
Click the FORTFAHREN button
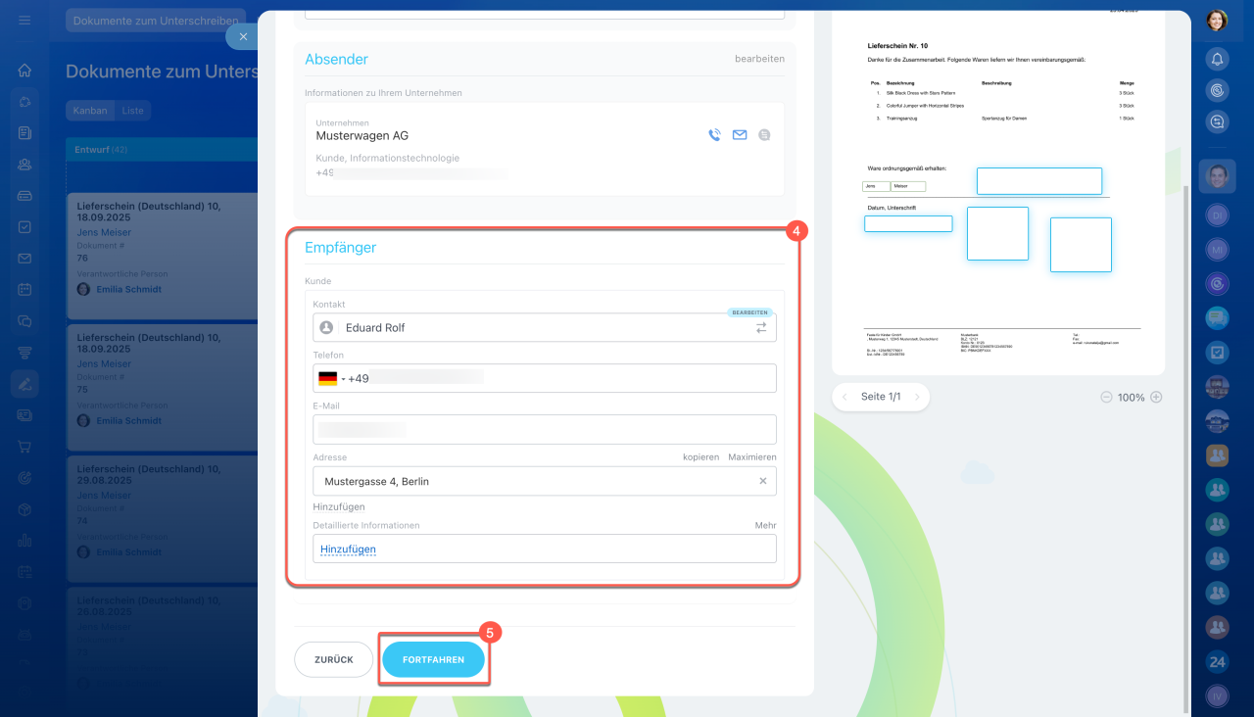[433, 660]
